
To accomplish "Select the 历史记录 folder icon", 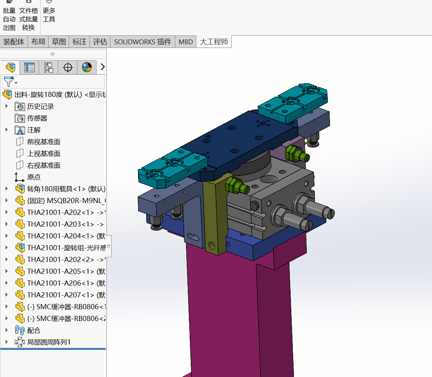I will pos(20,107).
